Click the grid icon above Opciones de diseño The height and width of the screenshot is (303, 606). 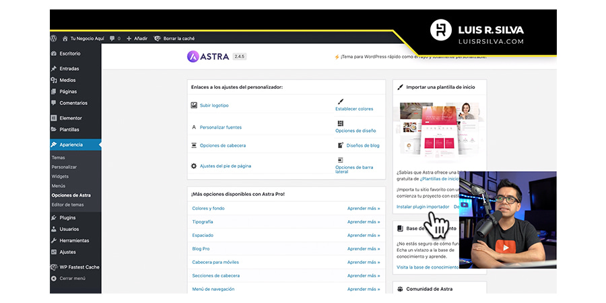[340, 123]
